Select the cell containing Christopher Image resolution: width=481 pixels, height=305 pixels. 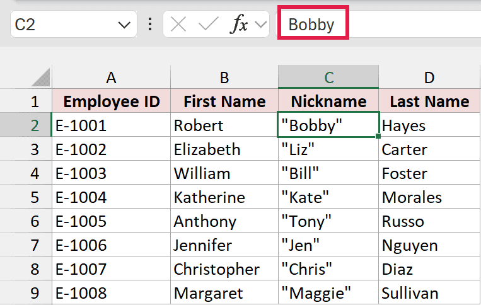pos(224,268)
